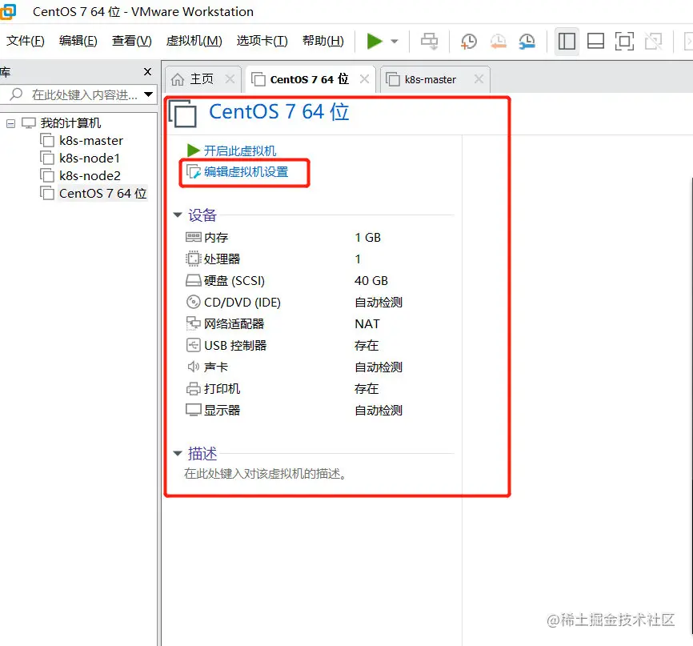The width and height of the screenshot is (693, 646).
Task: Open the snapshot manager toolbar icon
Action: point(529,41)
